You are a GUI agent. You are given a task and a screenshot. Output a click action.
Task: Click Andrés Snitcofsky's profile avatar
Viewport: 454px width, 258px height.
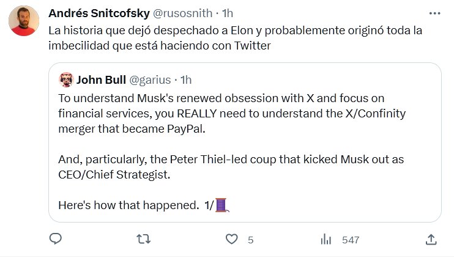point(24,21)
